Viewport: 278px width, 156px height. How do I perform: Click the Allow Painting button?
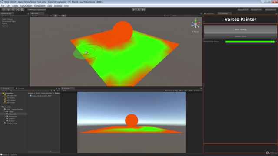(x=240, y=29)
